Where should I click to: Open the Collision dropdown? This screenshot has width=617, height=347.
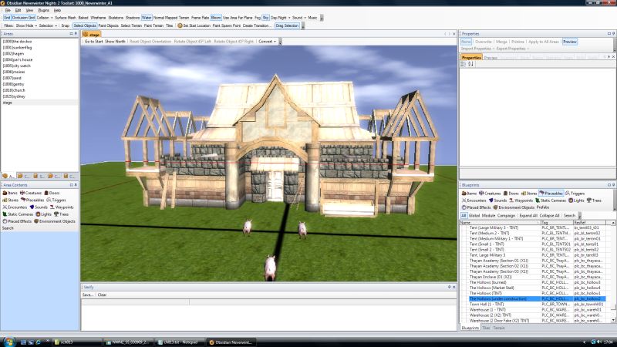point(45,18)
